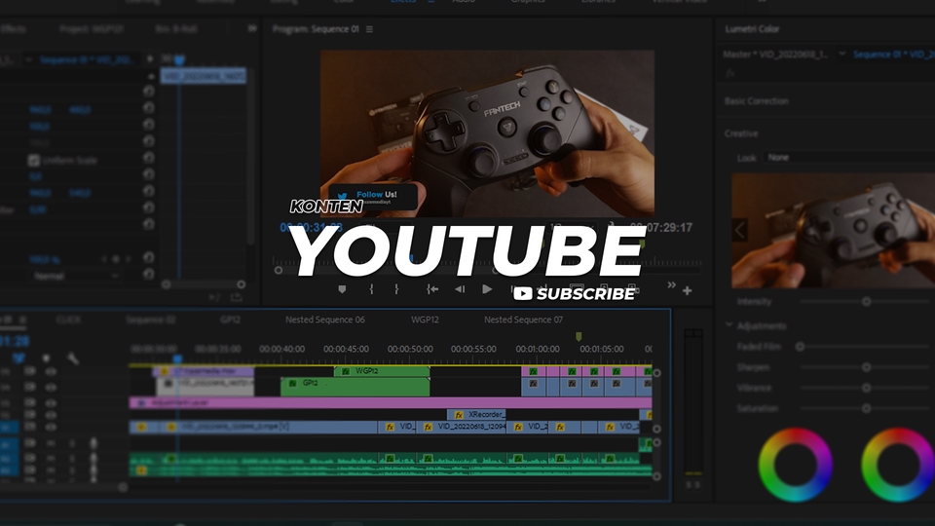Play the sequence in Program monitor
The image size is (935, 526).
coord(487,289)
